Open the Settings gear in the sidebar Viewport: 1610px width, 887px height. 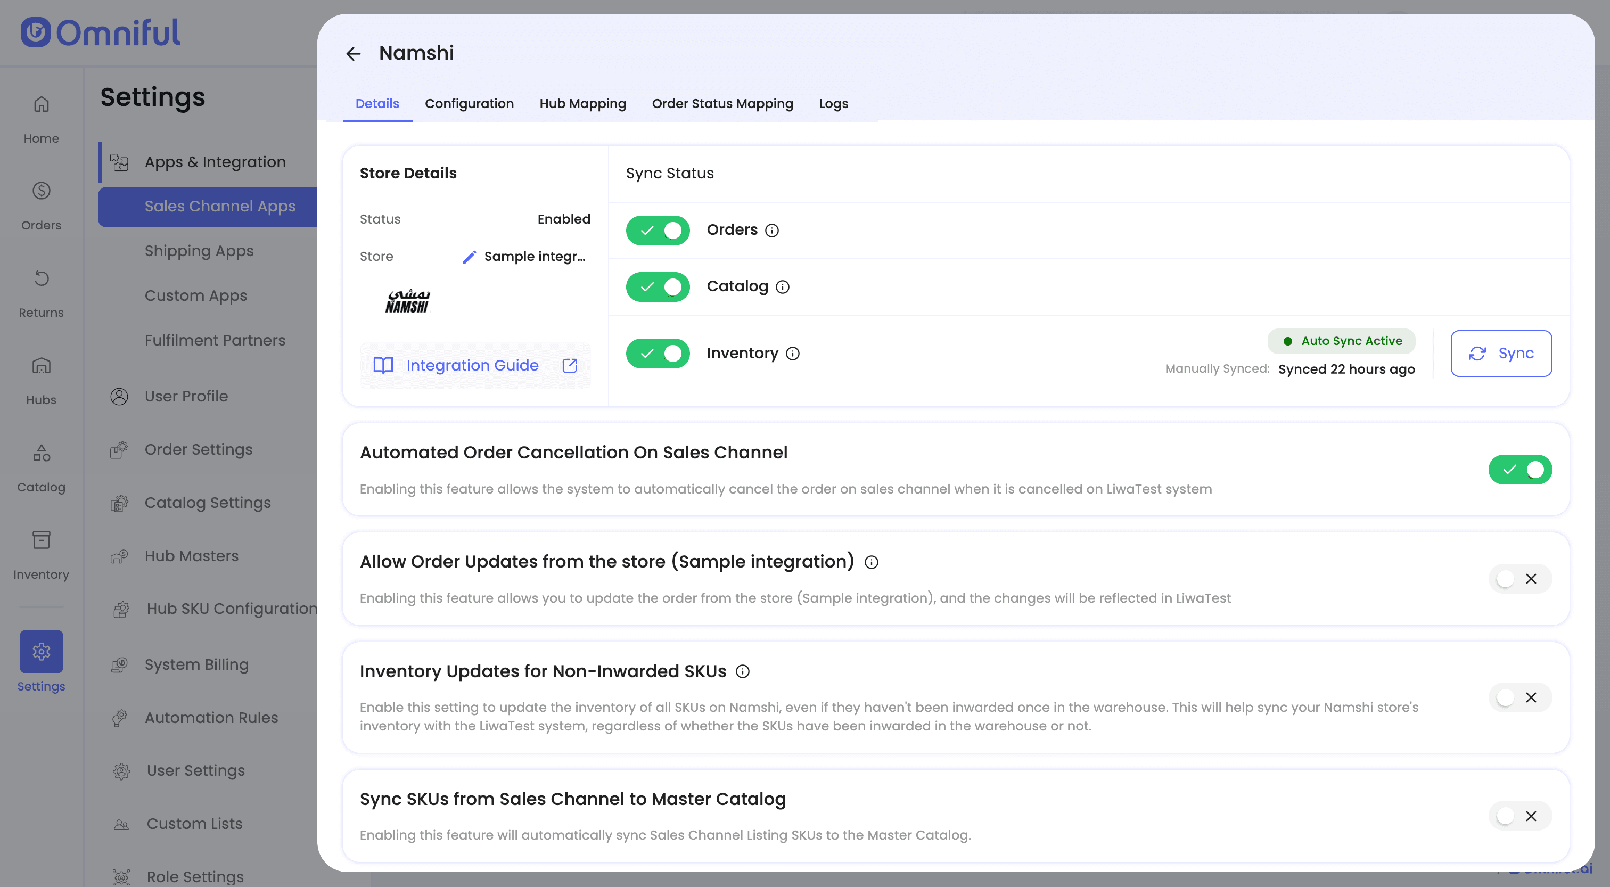tap(41, 651)
